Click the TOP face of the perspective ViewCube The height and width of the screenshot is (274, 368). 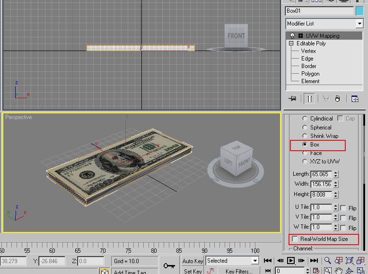point(237,147)
